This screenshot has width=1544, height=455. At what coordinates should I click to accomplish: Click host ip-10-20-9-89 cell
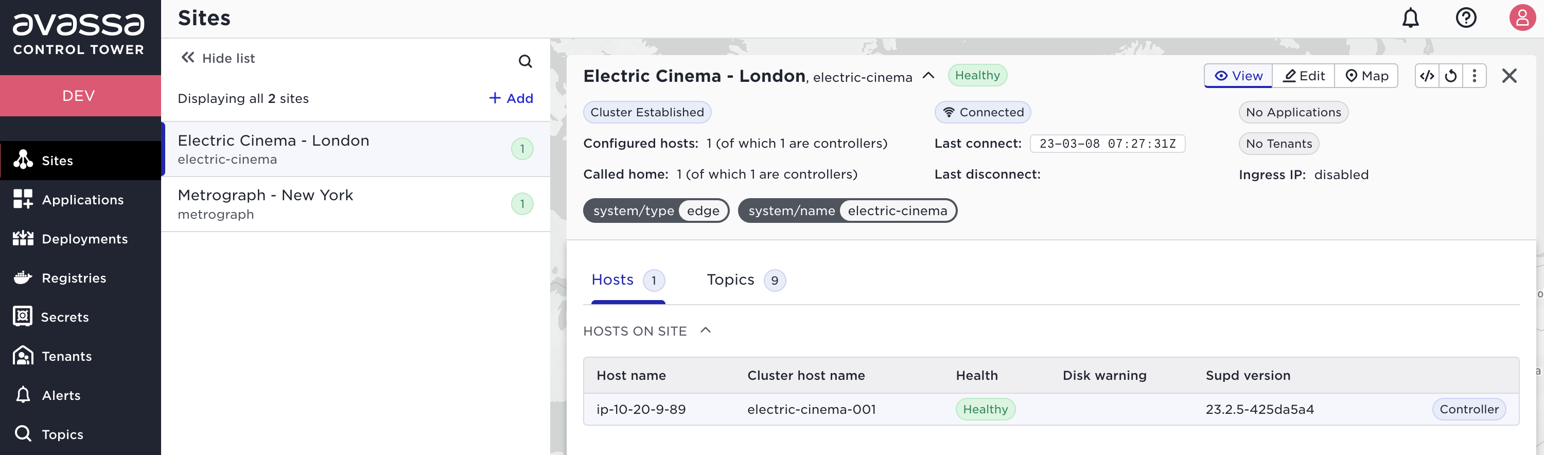pyautogui.click(x=641, y=409)
